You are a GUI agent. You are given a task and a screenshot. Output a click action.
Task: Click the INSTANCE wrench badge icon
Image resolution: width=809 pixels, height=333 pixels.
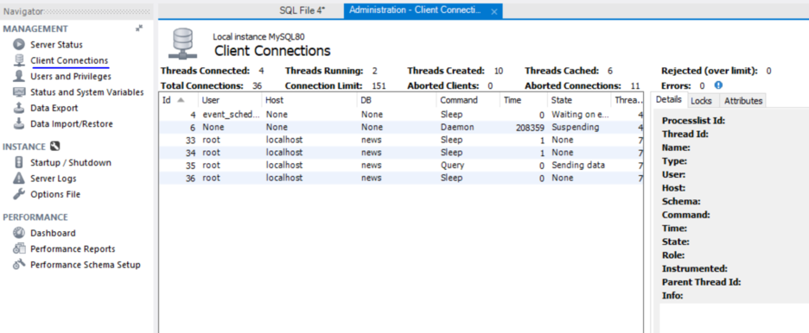point(55,147)
